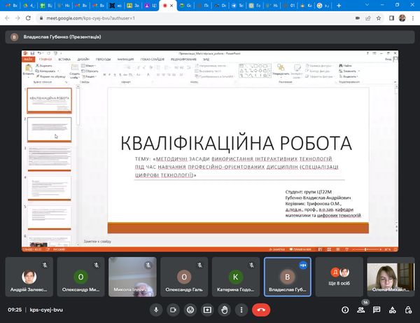Raise hand in the meeting

click(x=225, y=309)
